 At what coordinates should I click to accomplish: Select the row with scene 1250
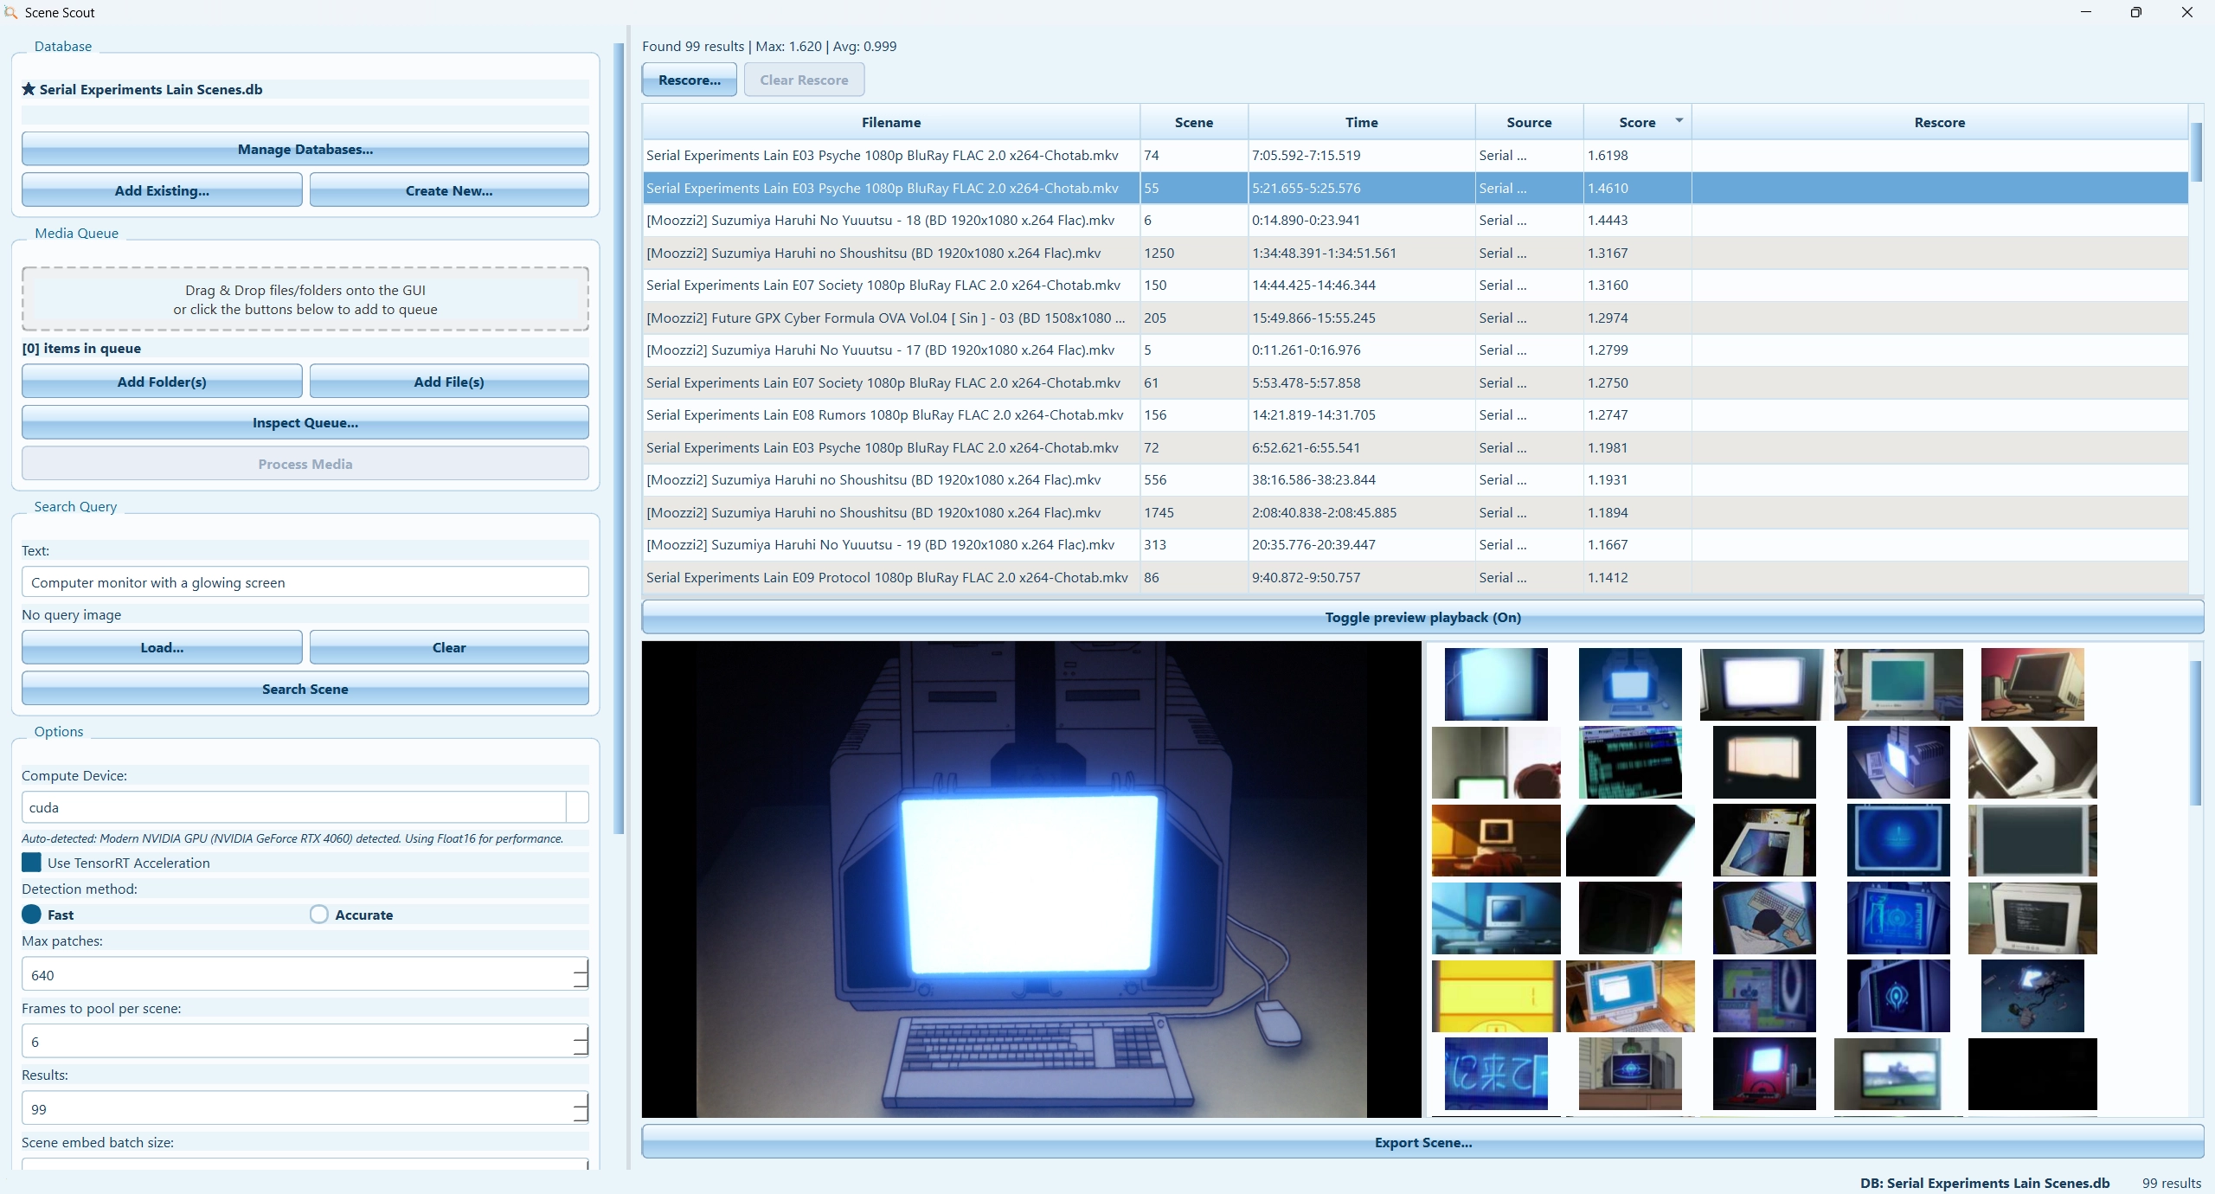(1416, 253)
